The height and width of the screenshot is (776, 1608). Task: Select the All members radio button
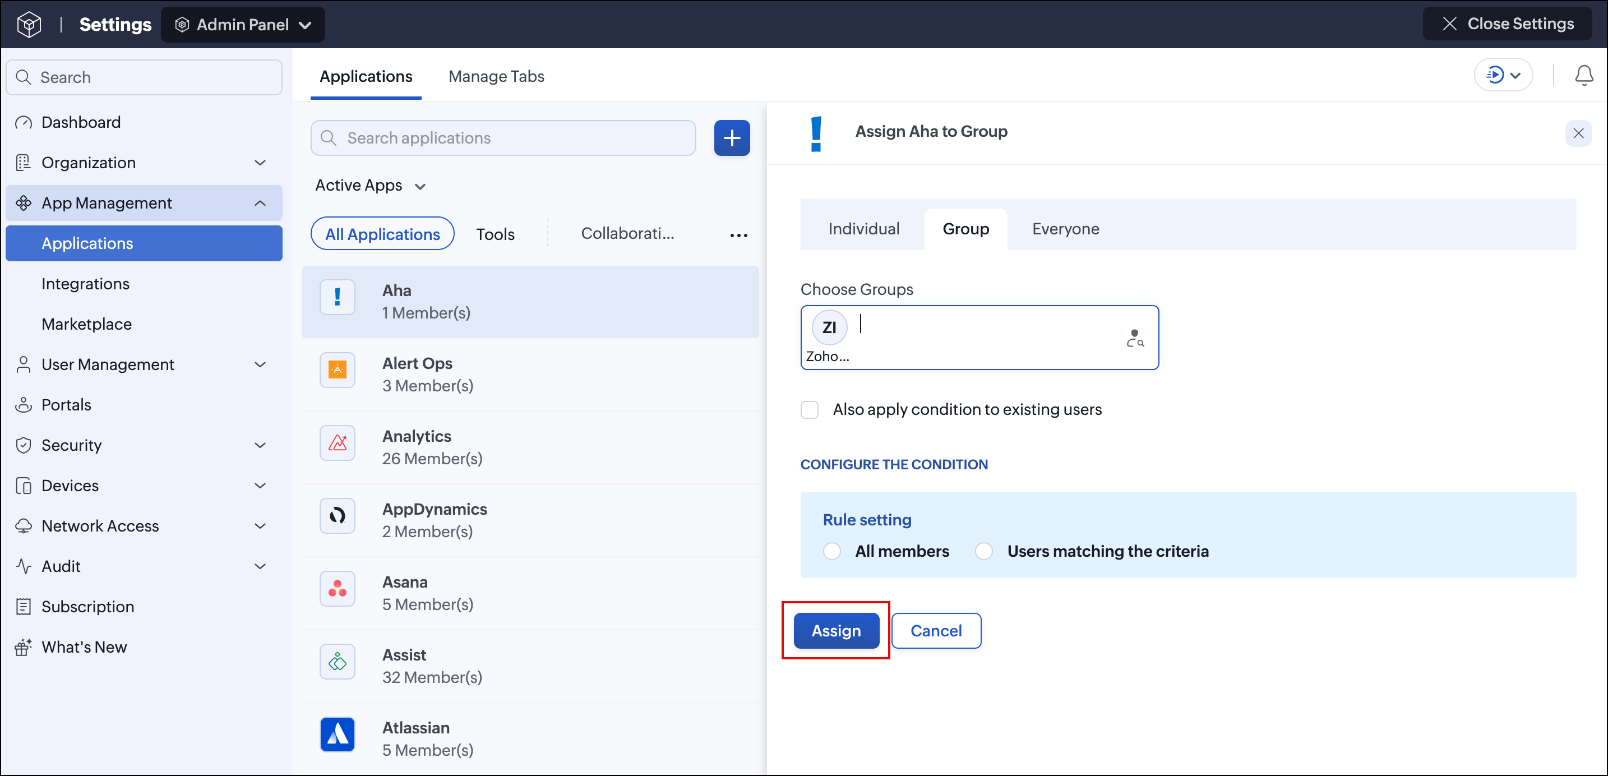tap(831, 551)
